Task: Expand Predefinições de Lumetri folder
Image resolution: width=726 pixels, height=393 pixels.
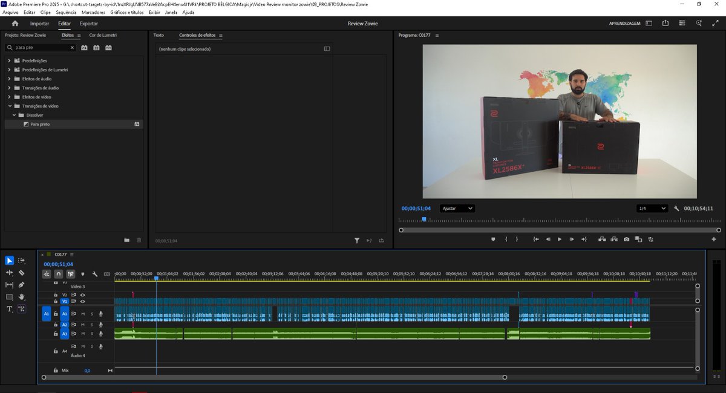Action: [10, 70]
